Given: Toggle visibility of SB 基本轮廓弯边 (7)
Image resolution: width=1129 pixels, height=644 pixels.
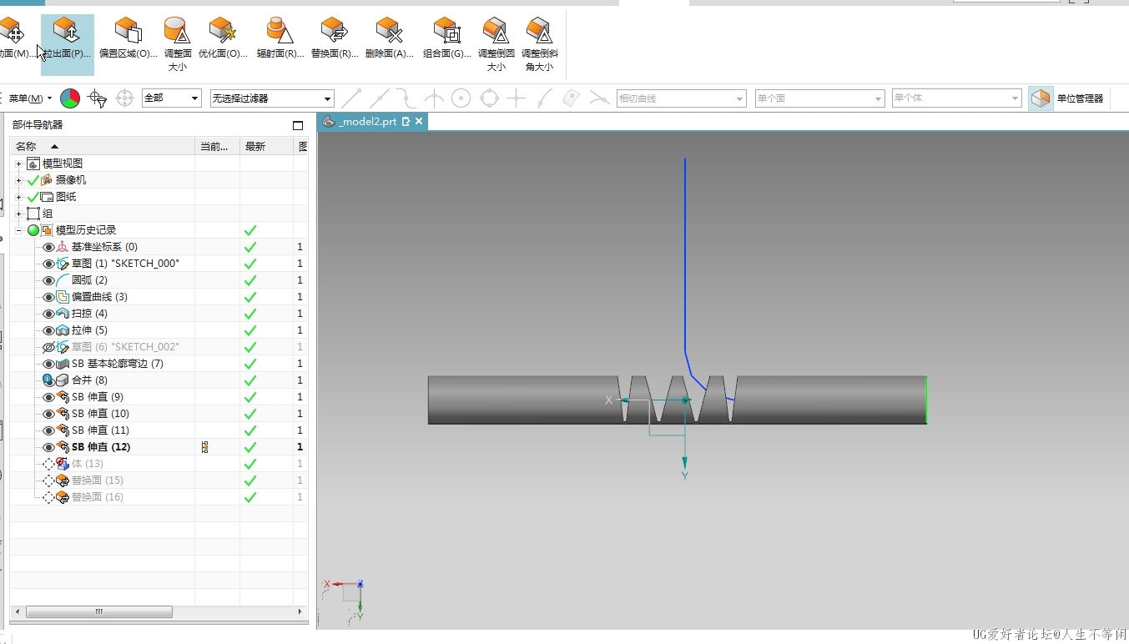Looking at the screenshot, I should click(48, 364).
